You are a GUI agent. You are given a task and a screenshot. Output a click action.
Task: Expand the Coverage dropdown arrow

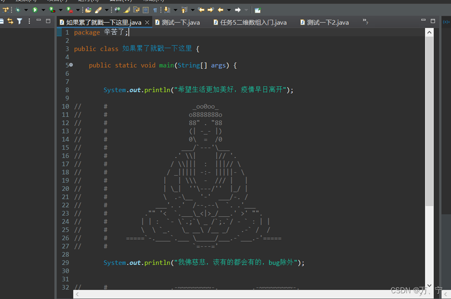pos(60,10)
